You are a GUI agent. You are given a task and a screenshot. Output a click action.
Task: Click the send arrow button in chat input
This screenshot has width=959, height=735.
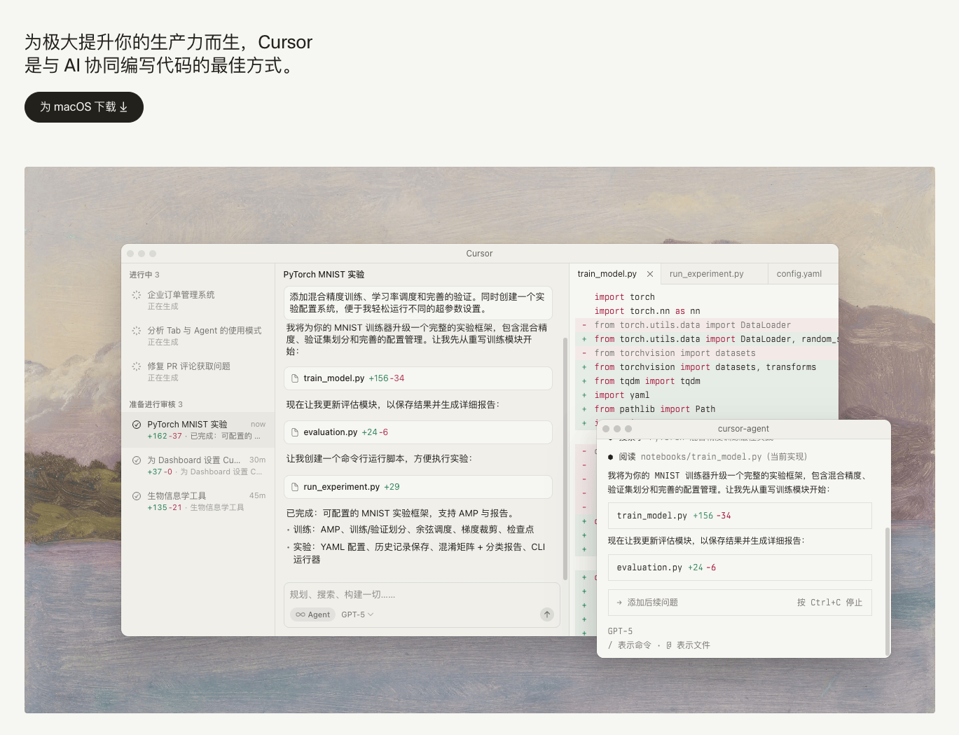[x=547, y=614]
